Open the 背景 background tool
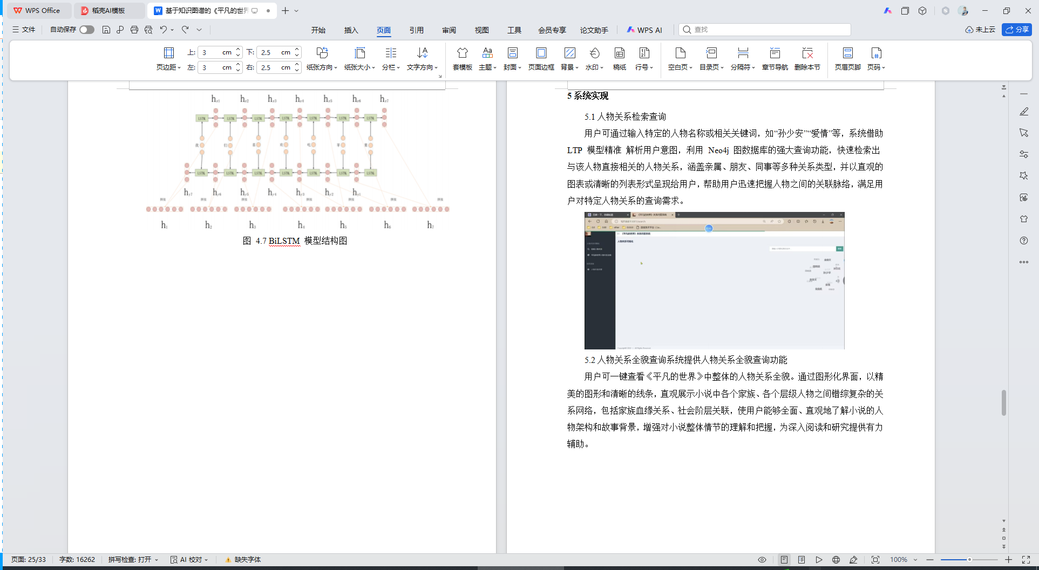Viewport: 1039px width, 570px height. point(569,59)
